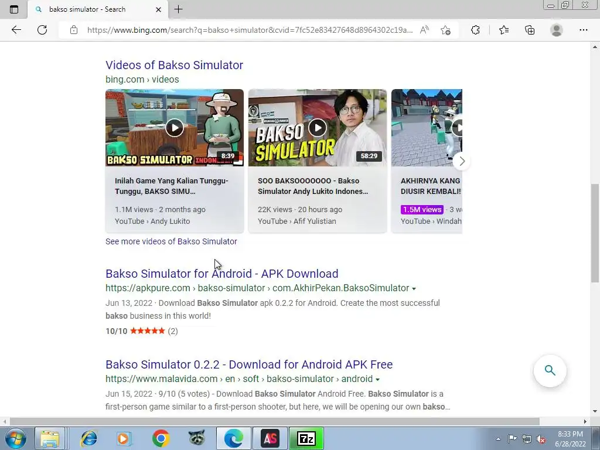This screenshot has width=600, height=450.
Task: Open the AS application taskbar icon
Action: coord(270,438)
